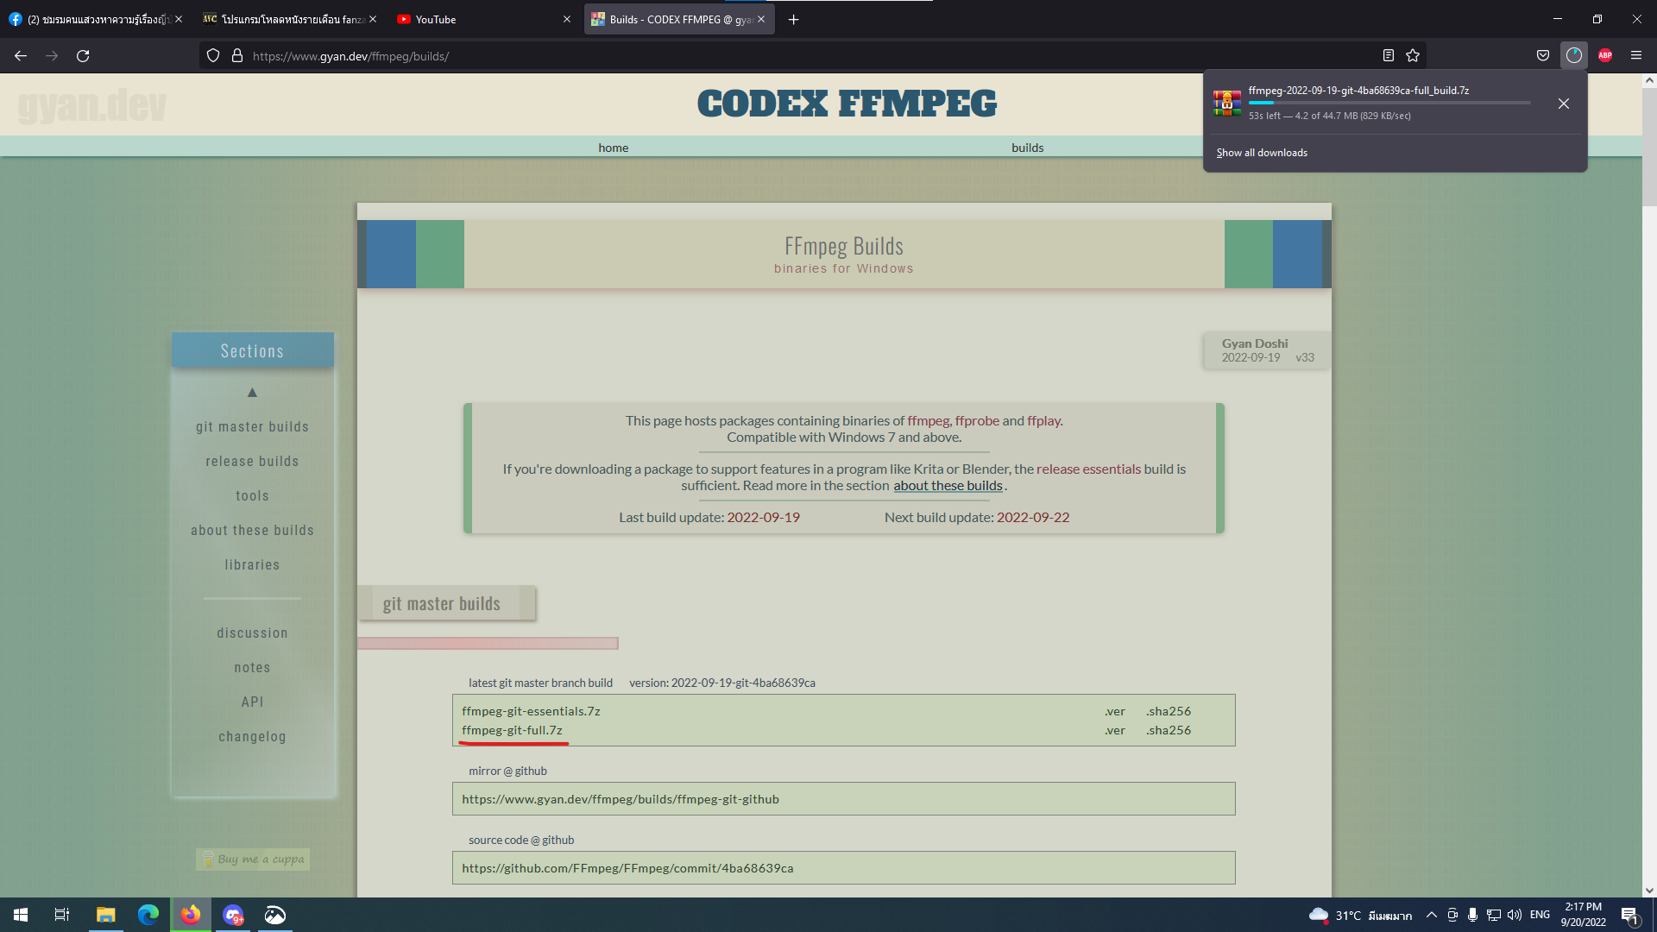Open the notes sidebar link
1657x932 pixels.
[252, 668]
